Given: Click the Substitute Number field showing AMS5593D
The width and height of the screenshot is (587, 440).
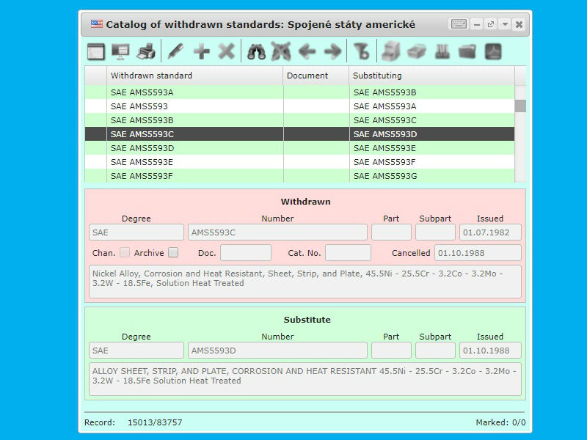Looking at the screenshot, I should pos(277,351).
